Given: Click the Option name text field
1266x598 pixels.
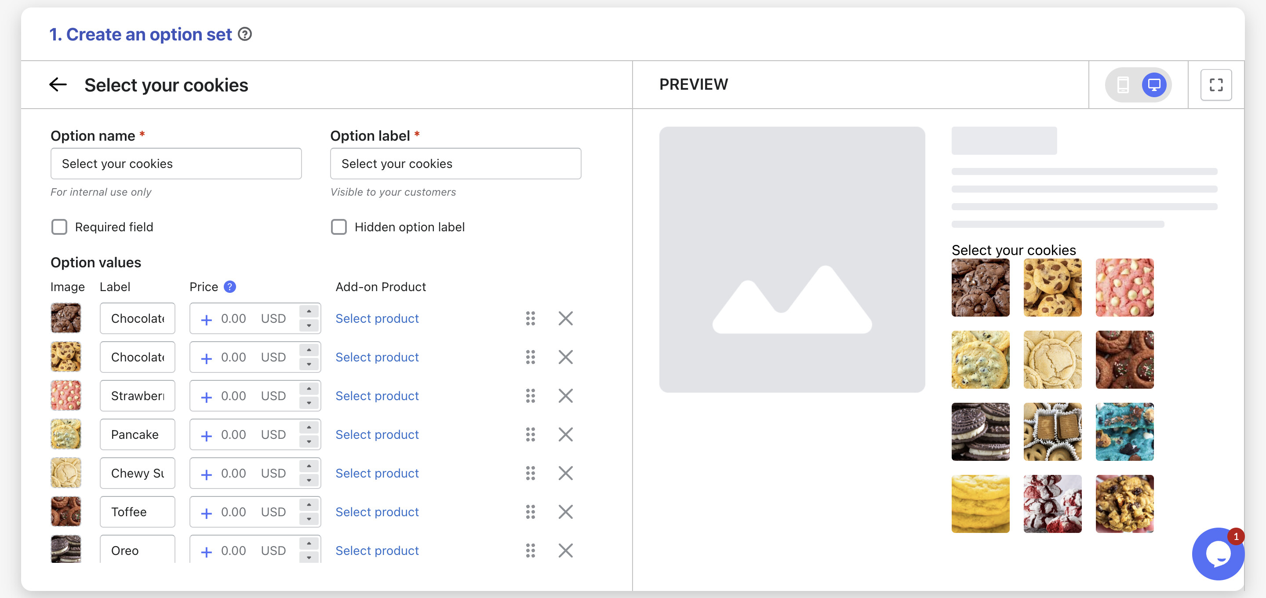Looking at the screenshot, I should pos(176,164).
